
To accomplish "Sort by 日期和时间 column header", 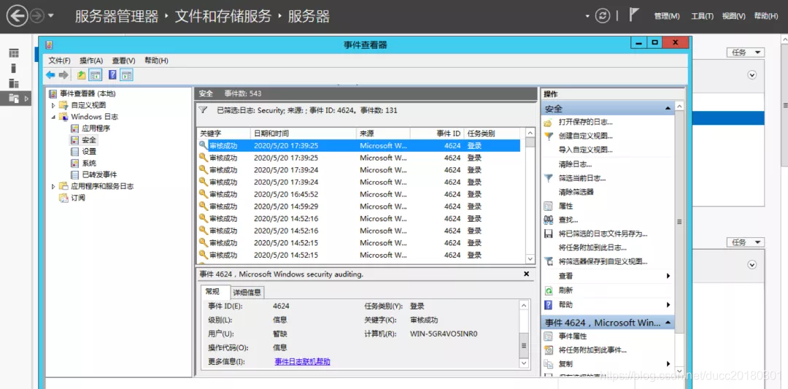I will 304,133.
